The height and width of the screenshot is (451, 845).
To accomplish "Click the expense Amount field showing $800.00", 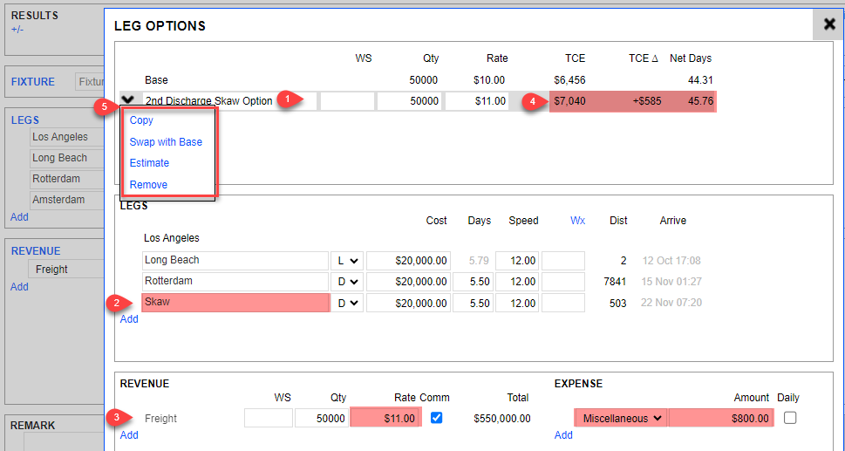I will 720,419.
